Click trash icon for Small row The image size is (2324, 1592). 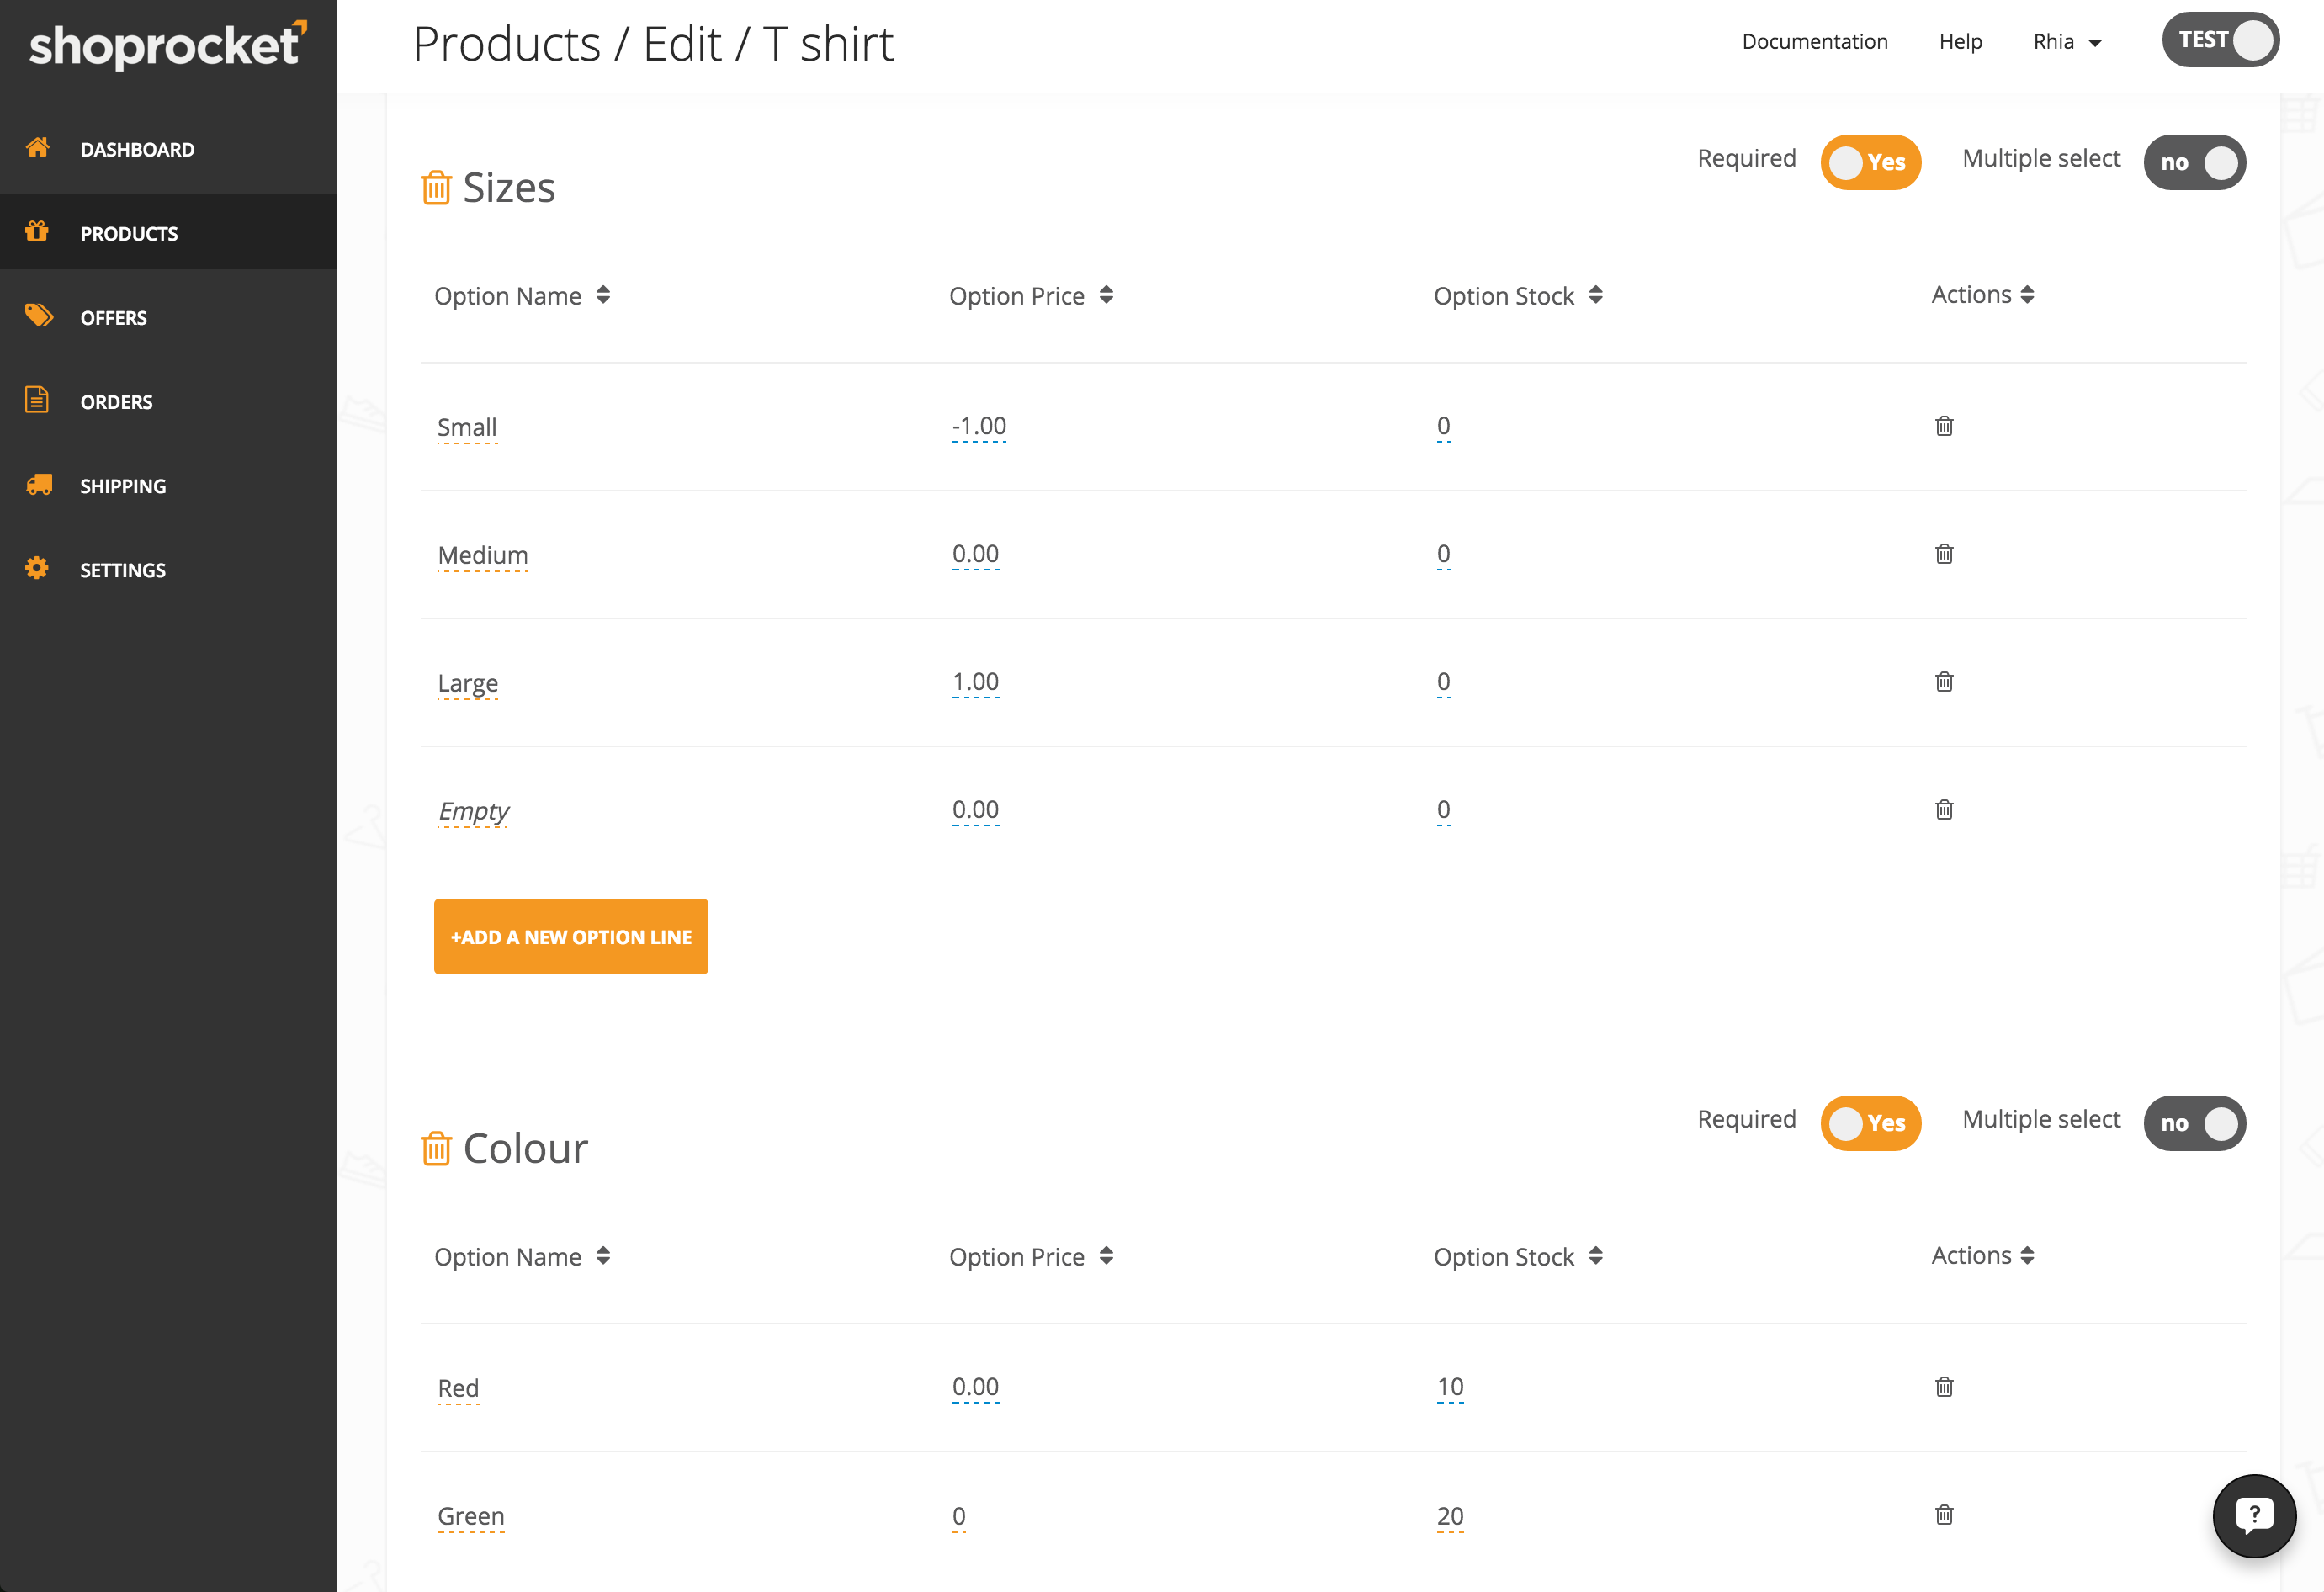click(1943, 426)
